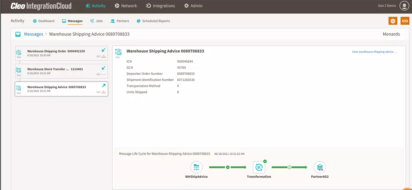Click the WHShipAdvice folder node icon
The height and width of the screenshot is (190, 412).
[x=196, y=167]
